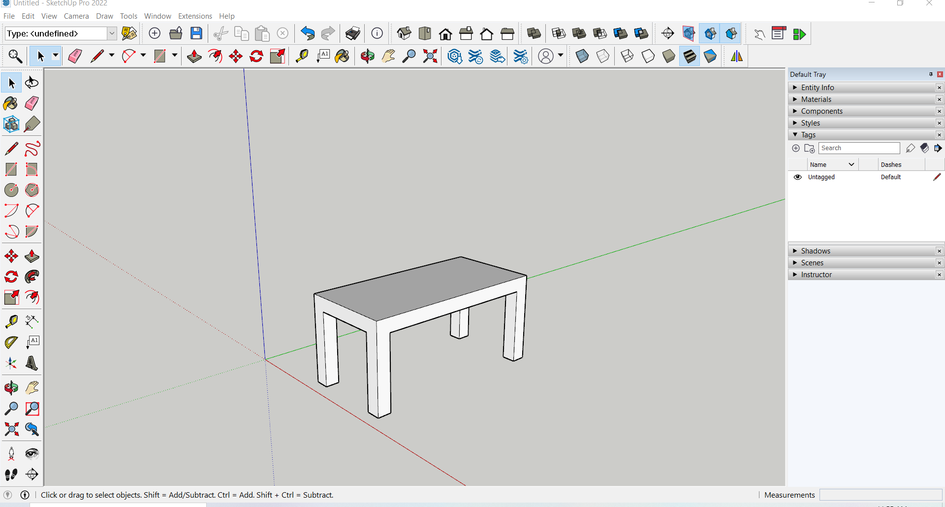Open the Window menu
Image resolution: width=945 pixels, height=507 pixels.
pyautogui.click(x=157, y=16)
